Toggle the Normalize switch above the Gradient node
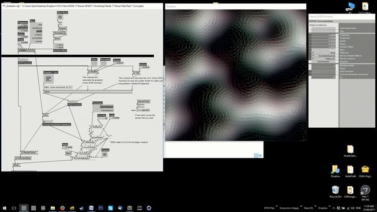 104,64
